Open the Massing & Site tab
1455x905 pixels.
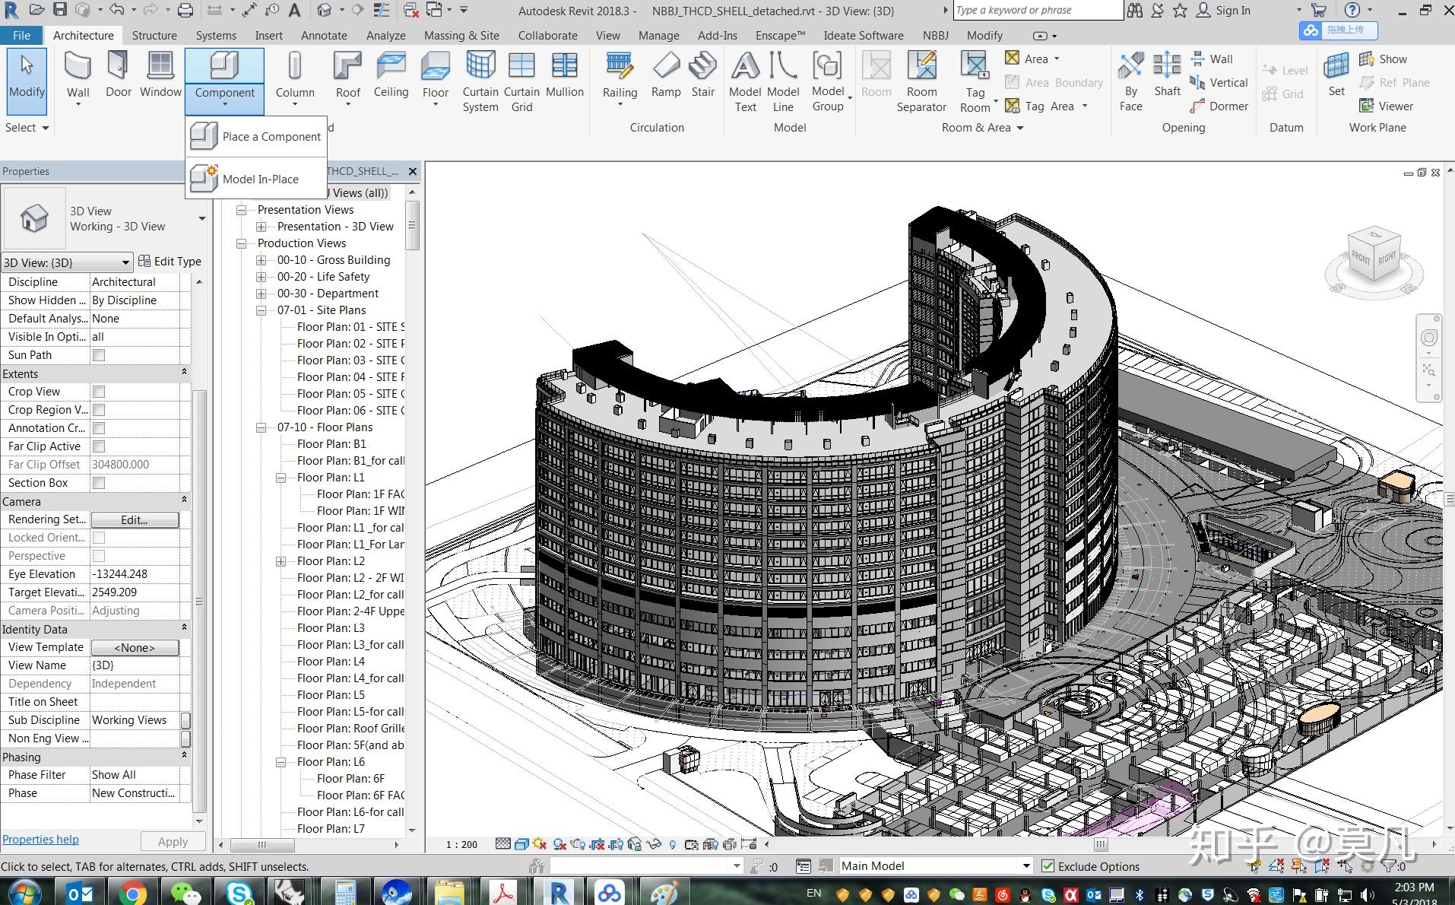click(x=461, y=36)
